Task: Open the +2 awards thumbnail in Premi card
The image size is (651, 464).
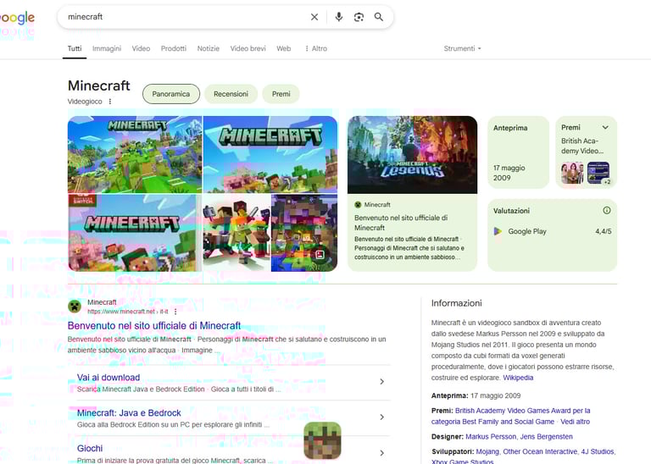Action: coord(598,174)
